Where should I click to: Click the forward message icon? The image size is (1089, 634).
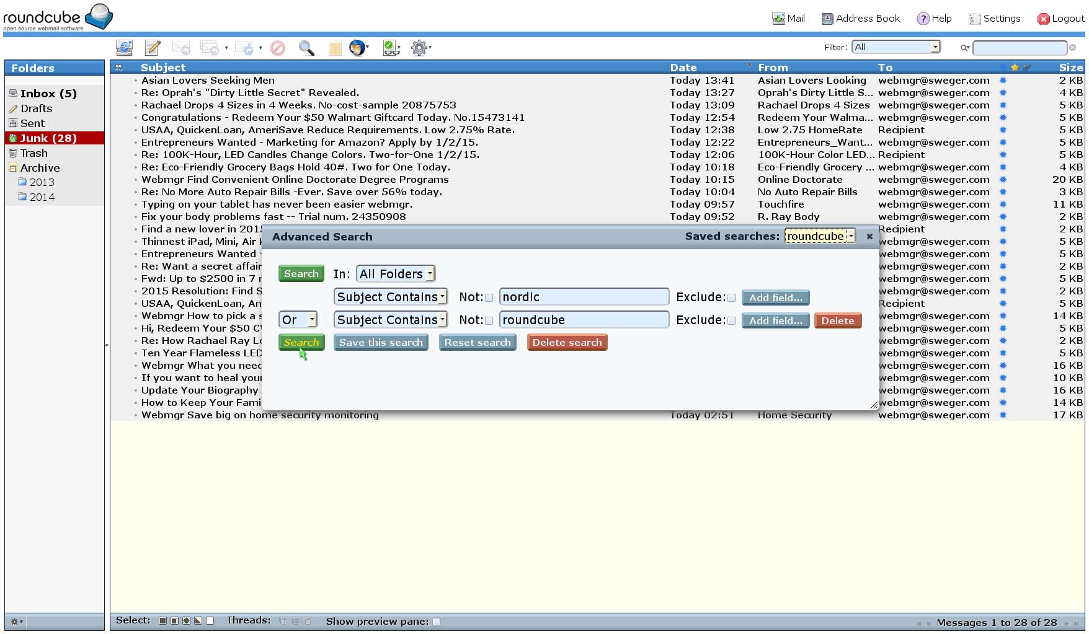pyautogui.click(x=244, y=47)
